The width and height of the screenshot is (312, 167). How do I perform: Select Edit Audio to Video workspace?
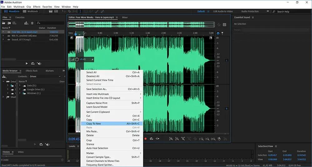click(223, 11)
